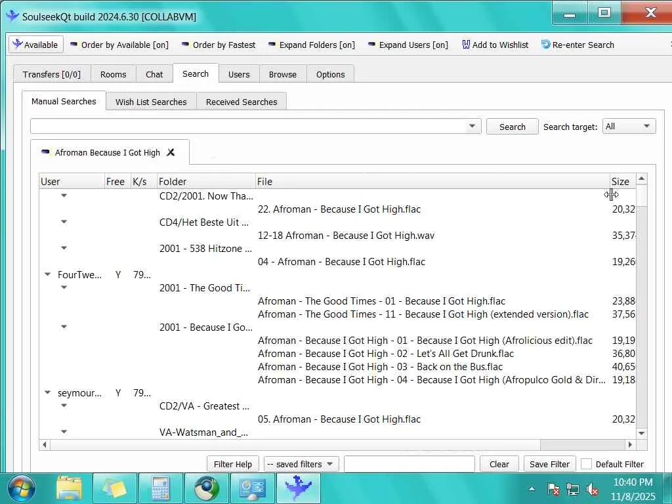Screen dimensions: 672x504
Task: Open the Windows Start menu
Action: tap(22, 488)
